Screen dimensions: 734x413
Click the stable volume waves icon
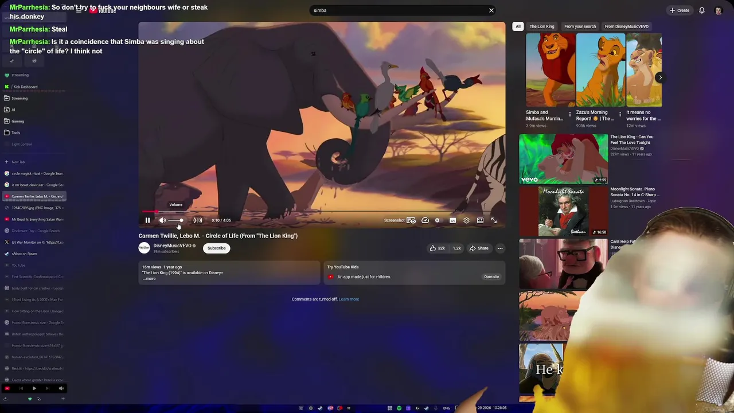point(198,220)
